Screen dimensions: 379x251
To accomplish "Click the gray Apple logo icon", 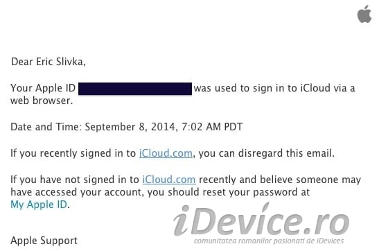I will [364, 15].
